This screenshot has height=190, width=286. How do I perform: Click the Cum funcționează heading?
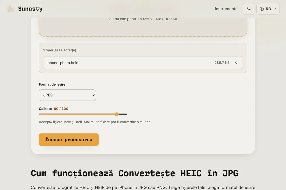(x=134, y=173)
